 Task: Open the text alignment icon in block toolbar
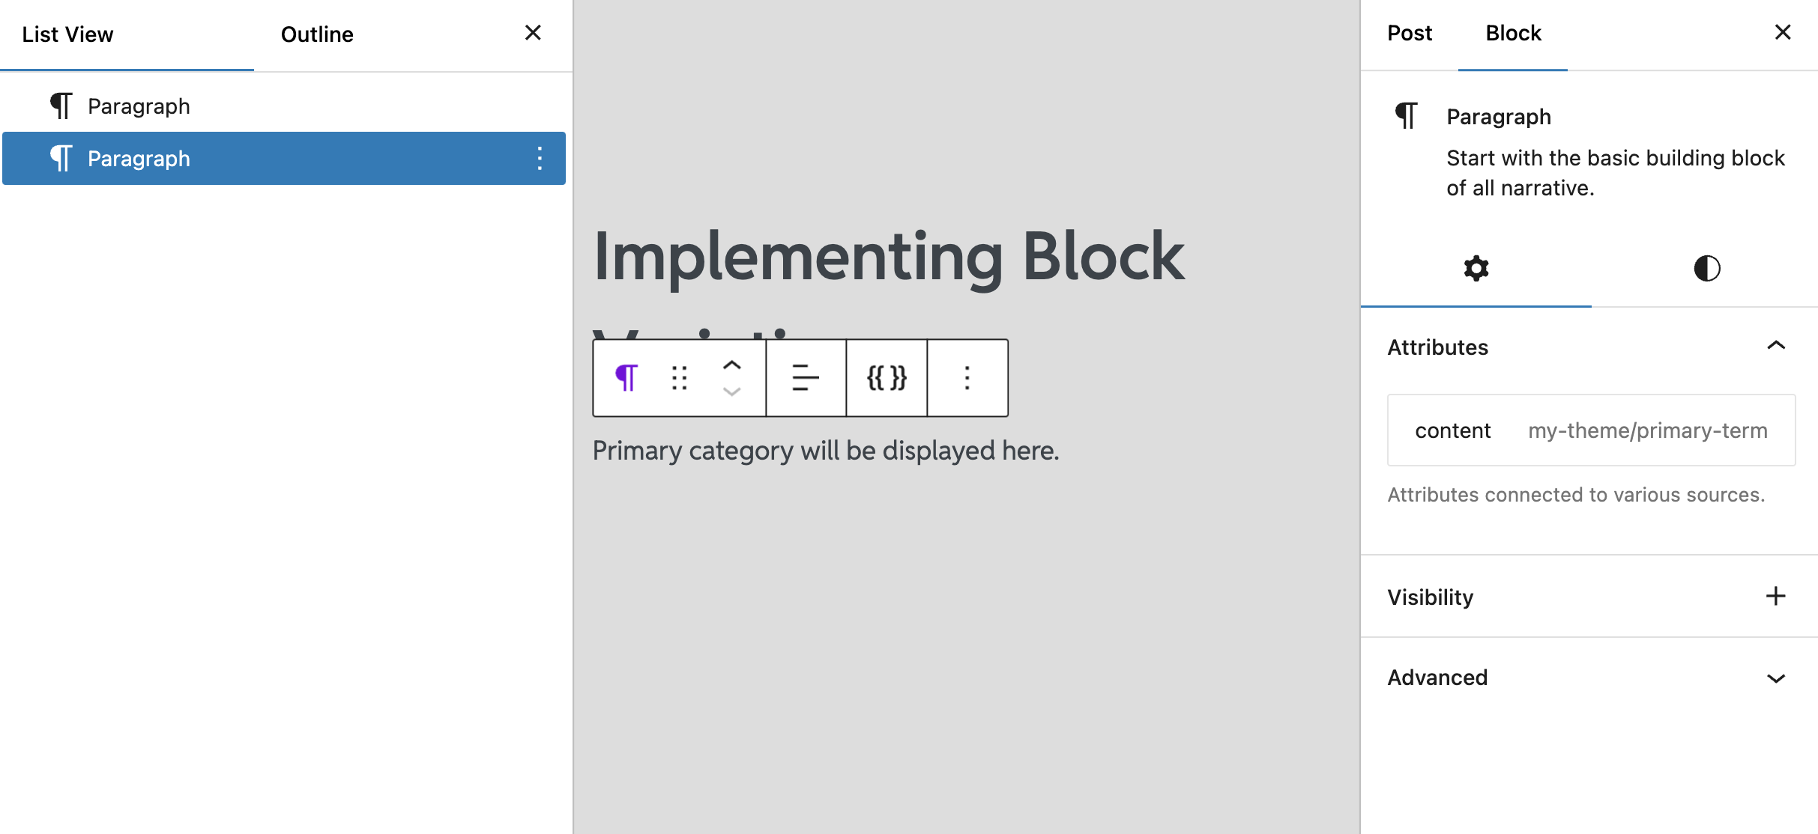click(x=804, y=378)
